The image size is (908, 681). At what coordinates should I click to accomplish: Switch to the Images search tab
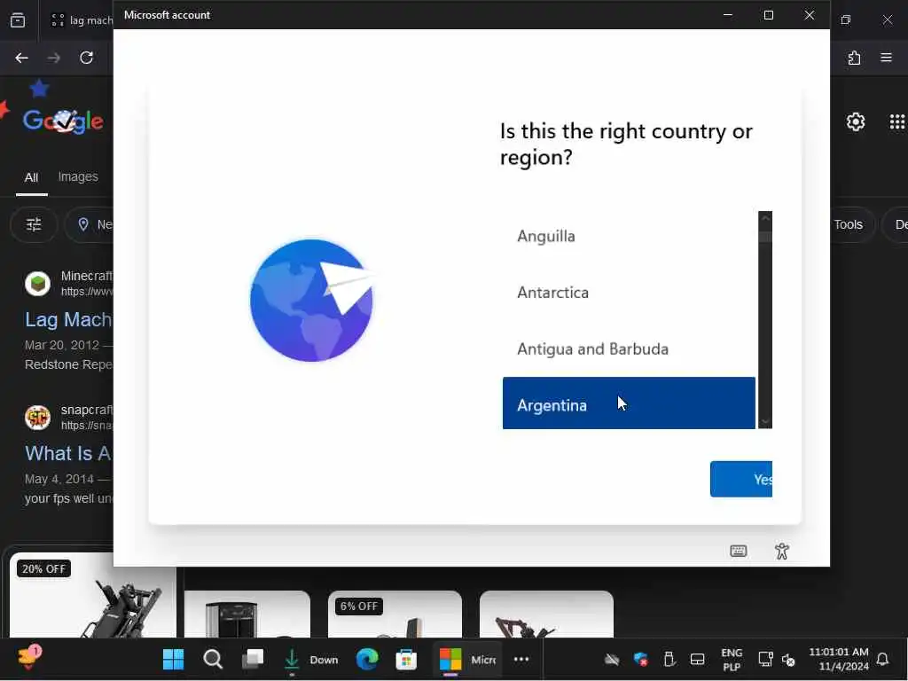pos(78,176)
